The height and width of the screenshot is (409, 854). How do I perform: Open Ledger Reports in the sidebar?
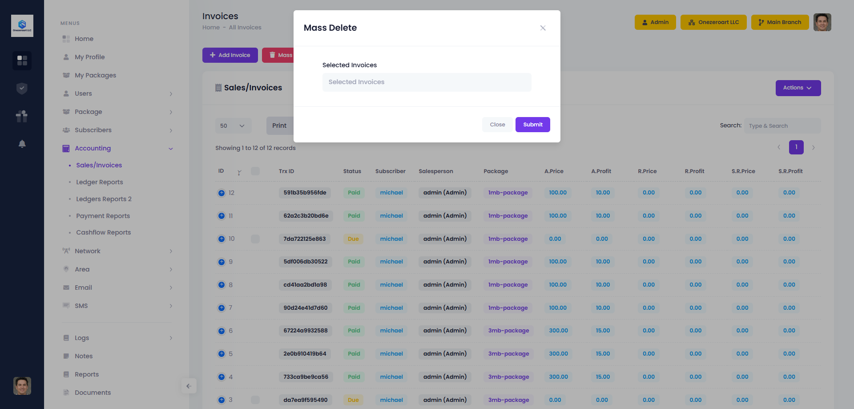[99, 182]
